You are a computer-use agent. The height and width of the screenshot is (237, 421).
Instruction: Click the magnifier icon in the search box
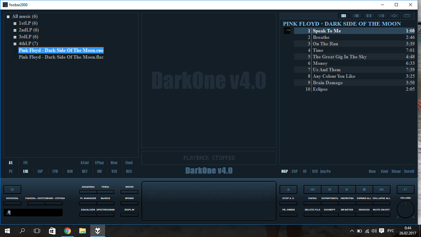(x=9, y=213)
